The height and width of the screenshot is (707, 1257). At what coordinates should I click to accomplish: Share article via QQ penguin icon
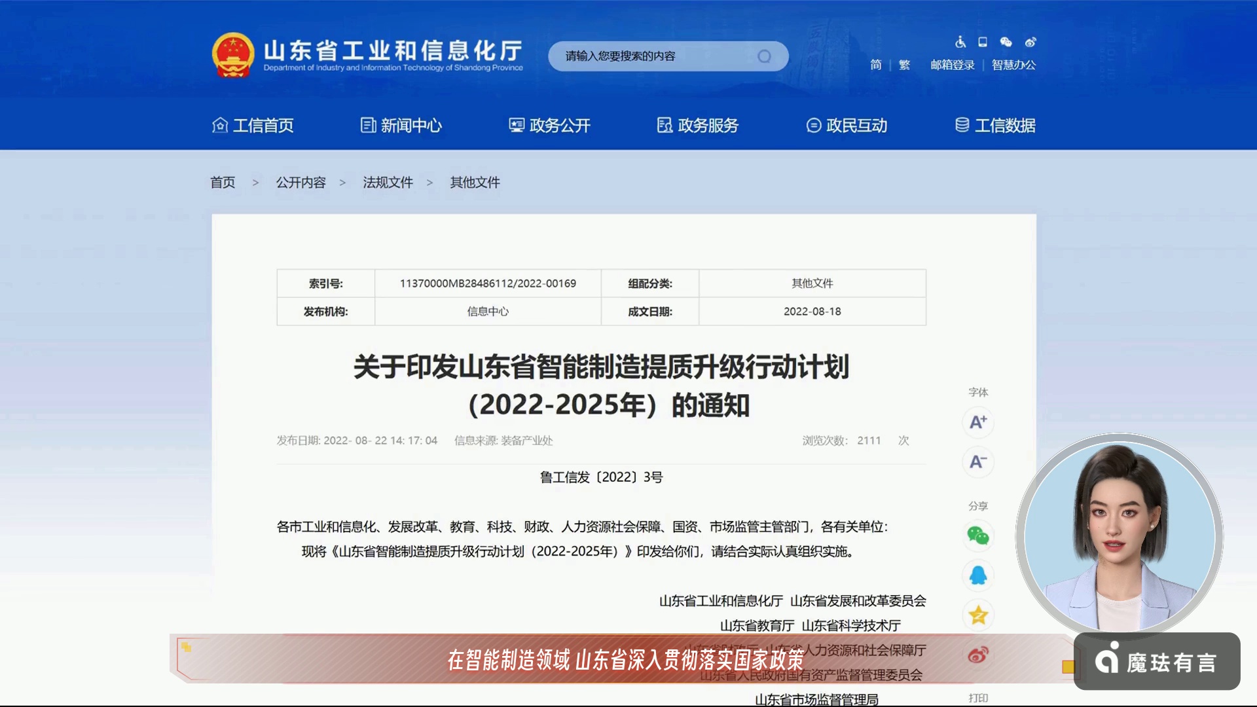(x=978, y=575)
